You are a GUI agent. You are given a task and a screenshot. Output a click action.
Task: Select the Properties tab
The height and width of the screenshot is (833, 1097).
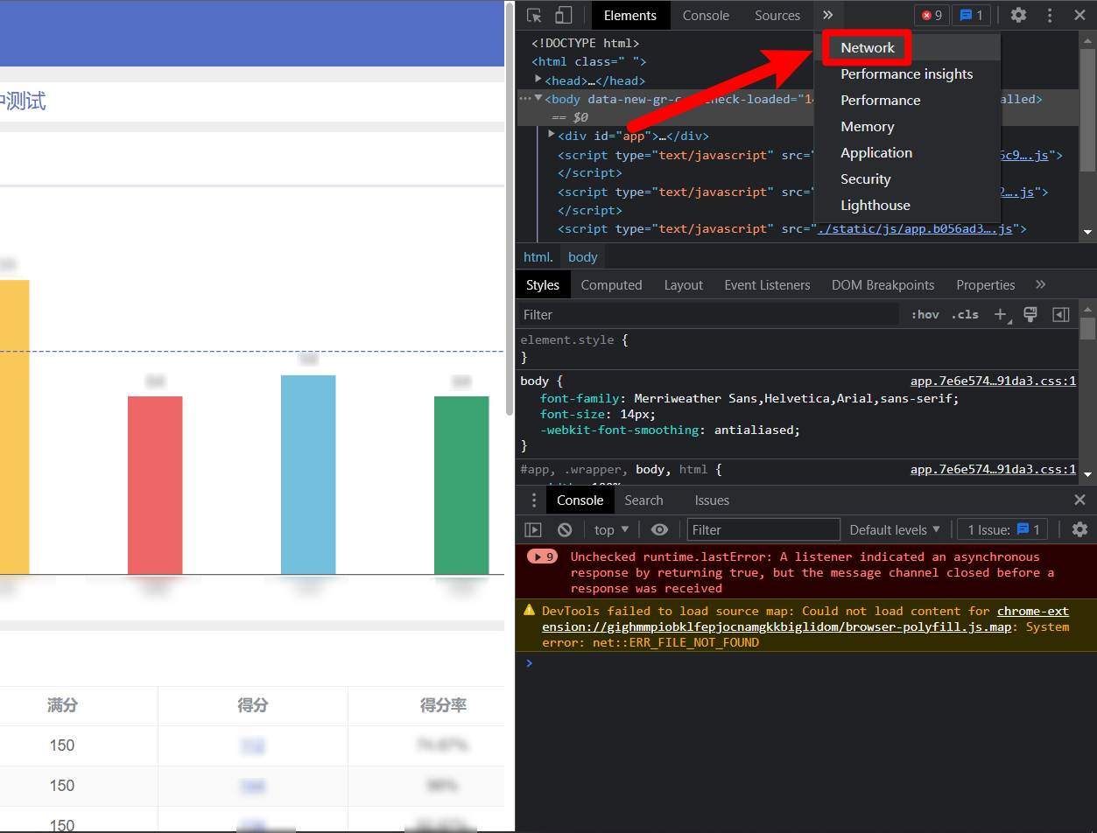986,285
